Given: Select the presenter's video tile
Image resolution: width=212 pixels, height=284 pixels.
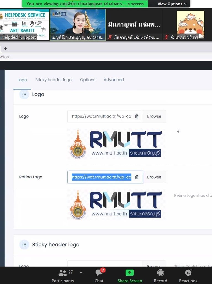Looking at the screenshot, I should pyautogui.click(x=78, y=25).
